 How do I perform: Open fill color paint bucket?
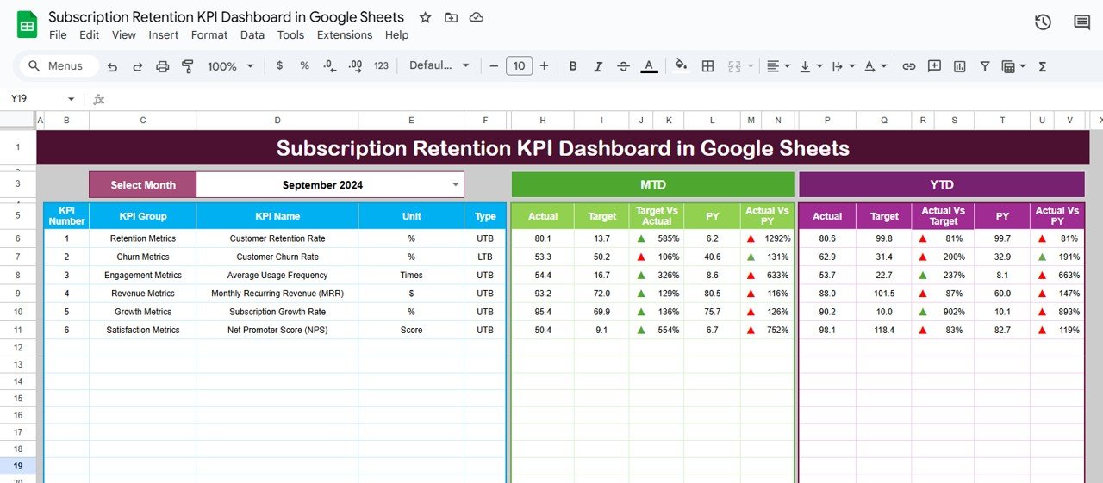(681, 66)
